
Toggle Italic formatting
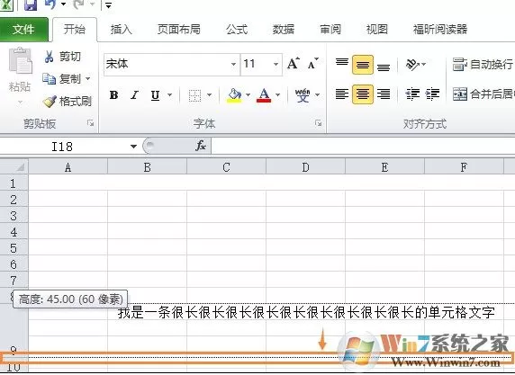pyautogui.click(x=134, y=95)
